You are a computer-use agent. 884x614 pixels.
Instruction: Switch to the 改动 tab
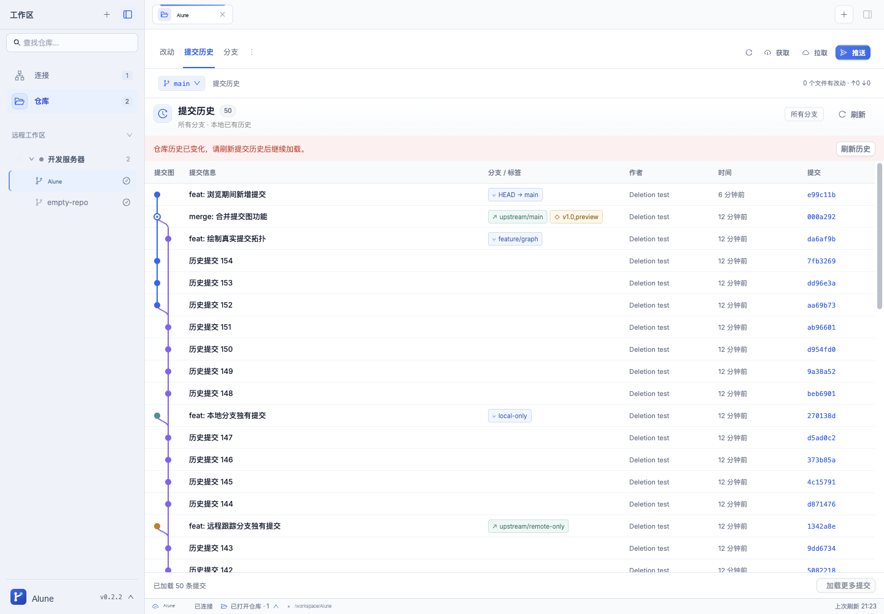click(x=167, y=52)
